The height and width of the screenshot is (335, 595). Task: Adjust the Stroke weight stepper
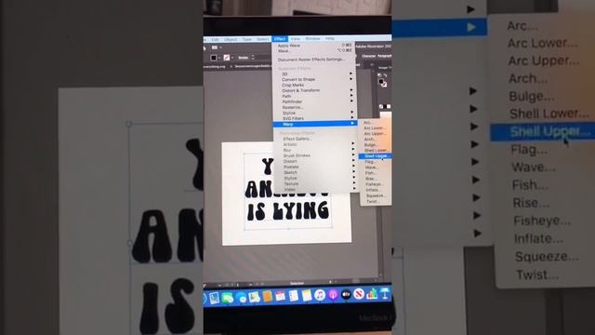(253, 58)
